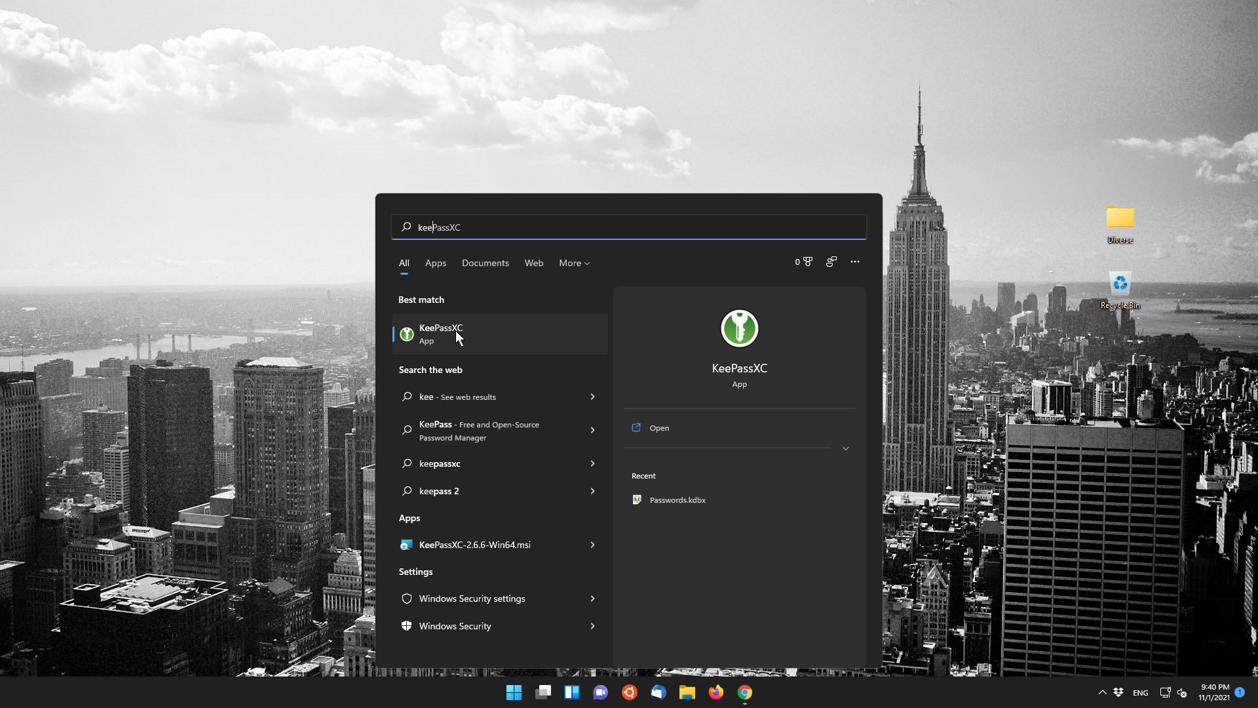This screenshot has width=1258, height=708.
Task: Show hidden system tray icons
Action: [1102, 692]
